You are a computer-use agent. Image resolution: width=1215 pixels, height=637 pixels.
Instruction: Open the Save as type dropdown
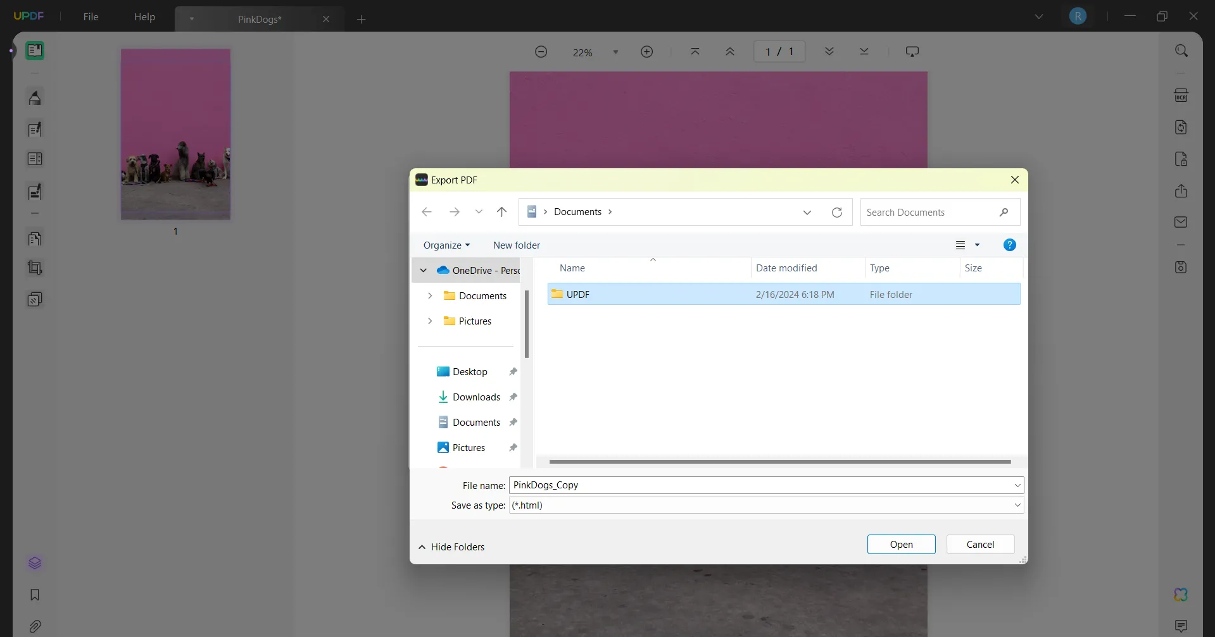point(1017,505)
